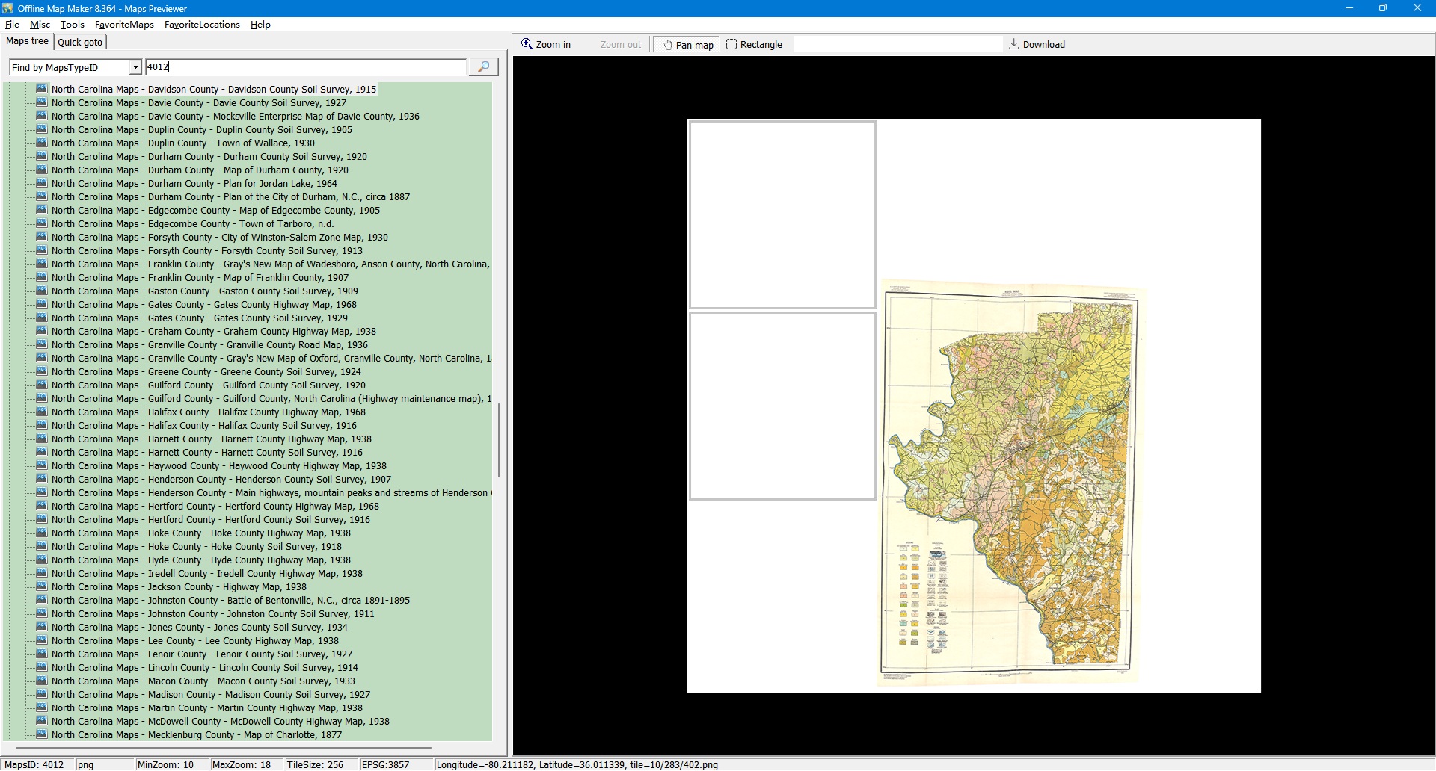Click the Map of Charlotte, 1877 icon
Screen dimensions: 1436x771
coord(42,735)
